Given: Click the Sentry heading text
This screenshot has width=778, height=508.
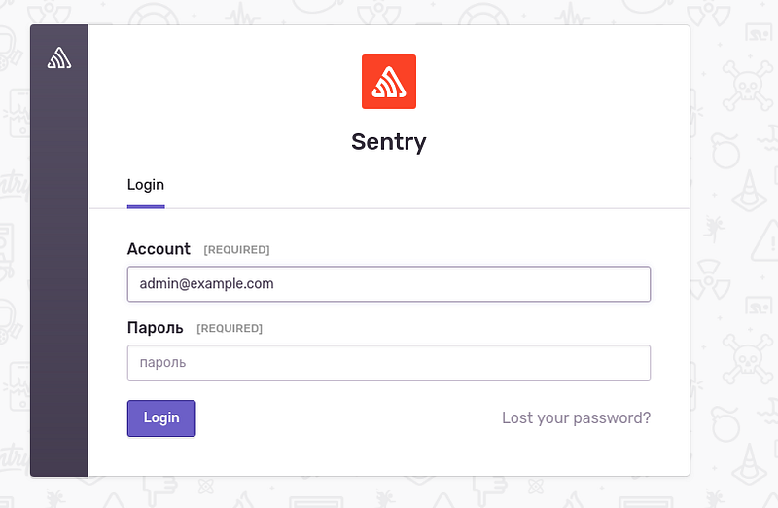Looking at the screenshot, I should coord(388,142).
